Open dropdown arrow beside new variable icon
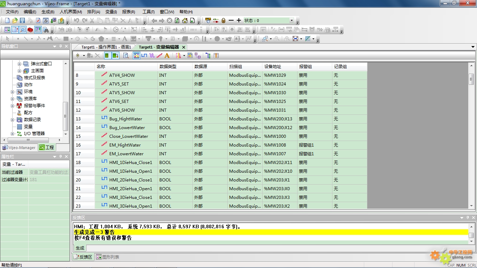This screenshot has width=477, height=268. tap(84, 55)
